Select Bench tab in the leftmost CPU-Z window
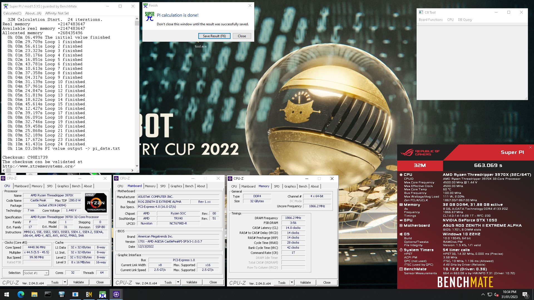 [x=76, y=186]
